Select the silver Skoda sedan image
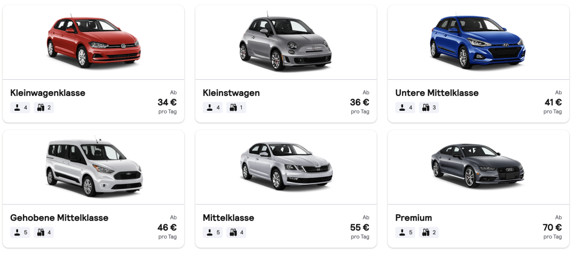Viewport: 575px width, 254px height. [285, 166]
